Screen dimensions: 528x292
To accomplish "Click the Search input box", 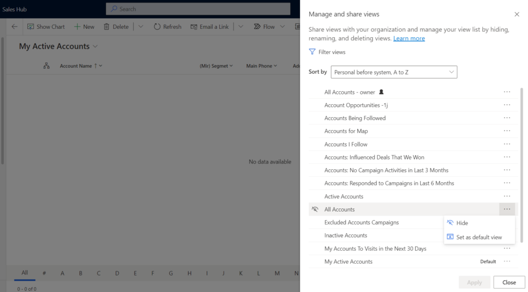I will [x=199, y=9].
